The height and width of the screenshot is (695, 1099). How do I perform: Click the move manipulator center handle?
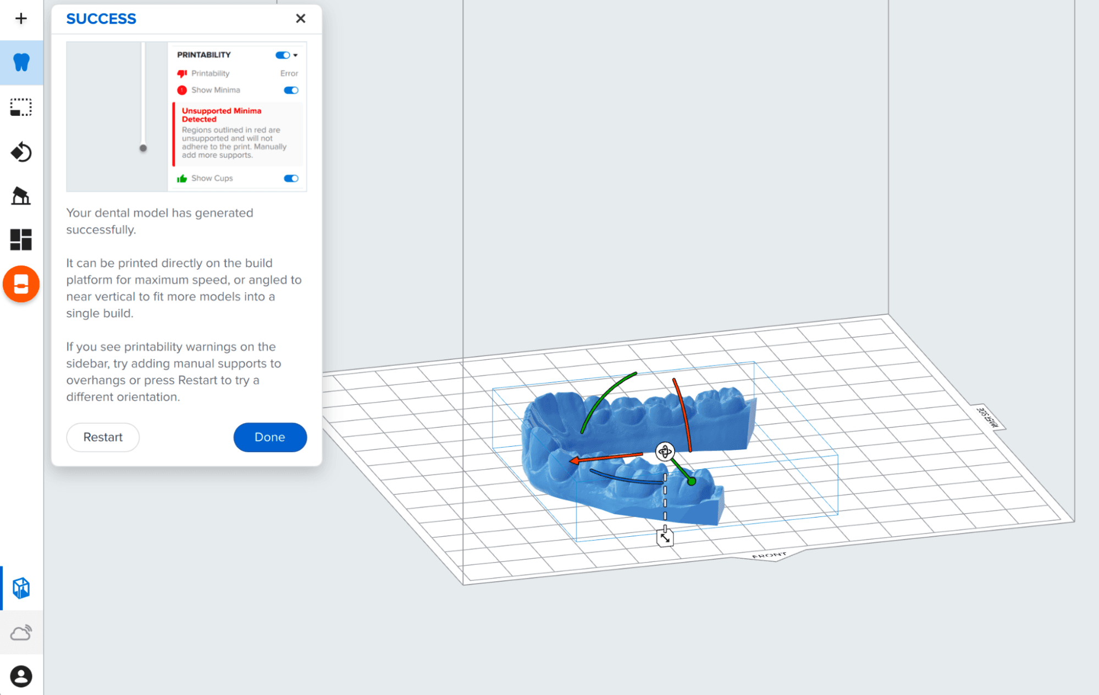665,452
